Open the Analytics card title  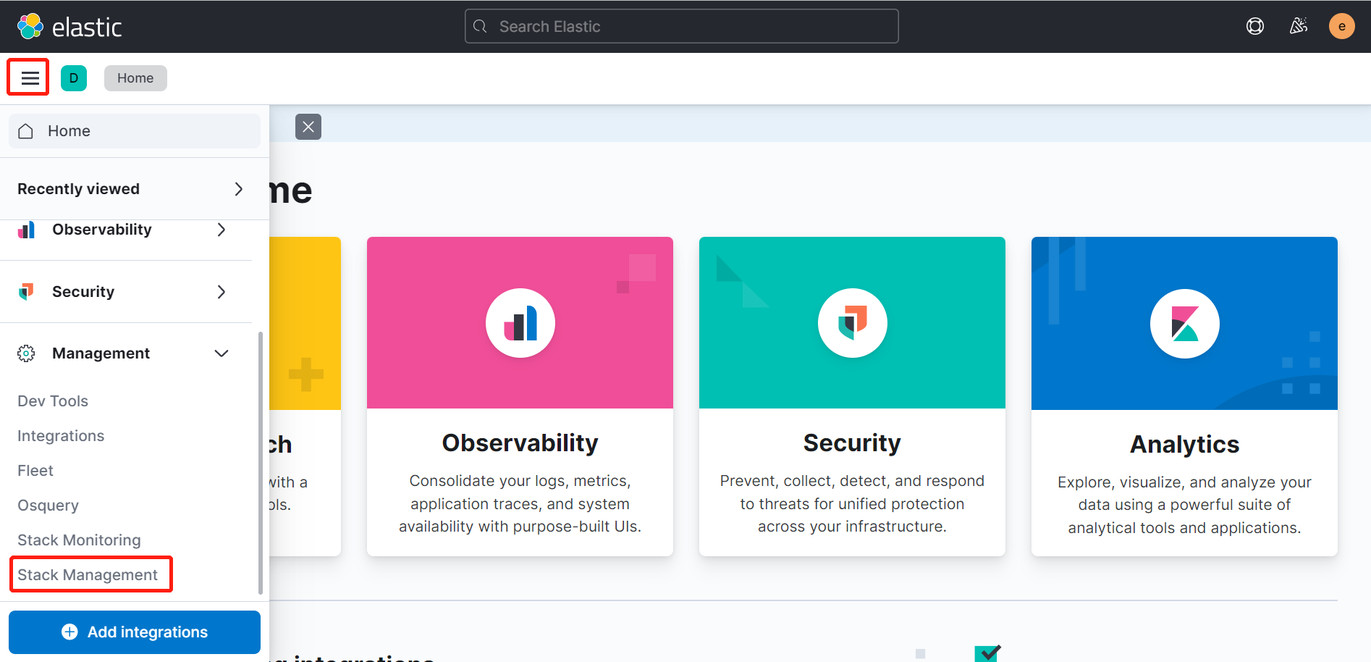(1185, 444)
